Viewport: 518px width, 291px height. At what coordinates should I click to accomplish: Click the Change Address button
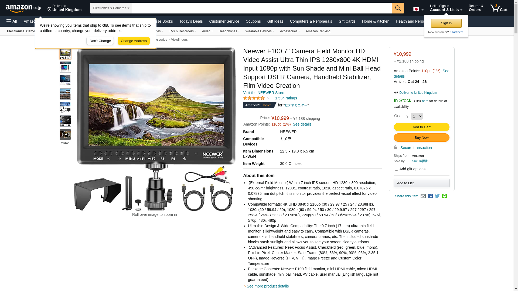[x=134, y=41]
